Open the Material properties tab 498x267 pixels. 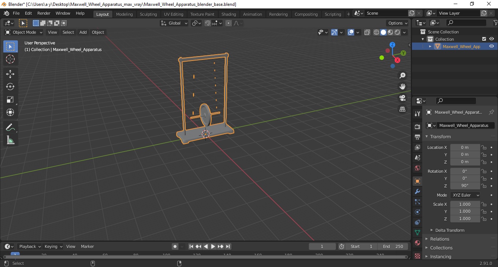(x=417, y=243)
